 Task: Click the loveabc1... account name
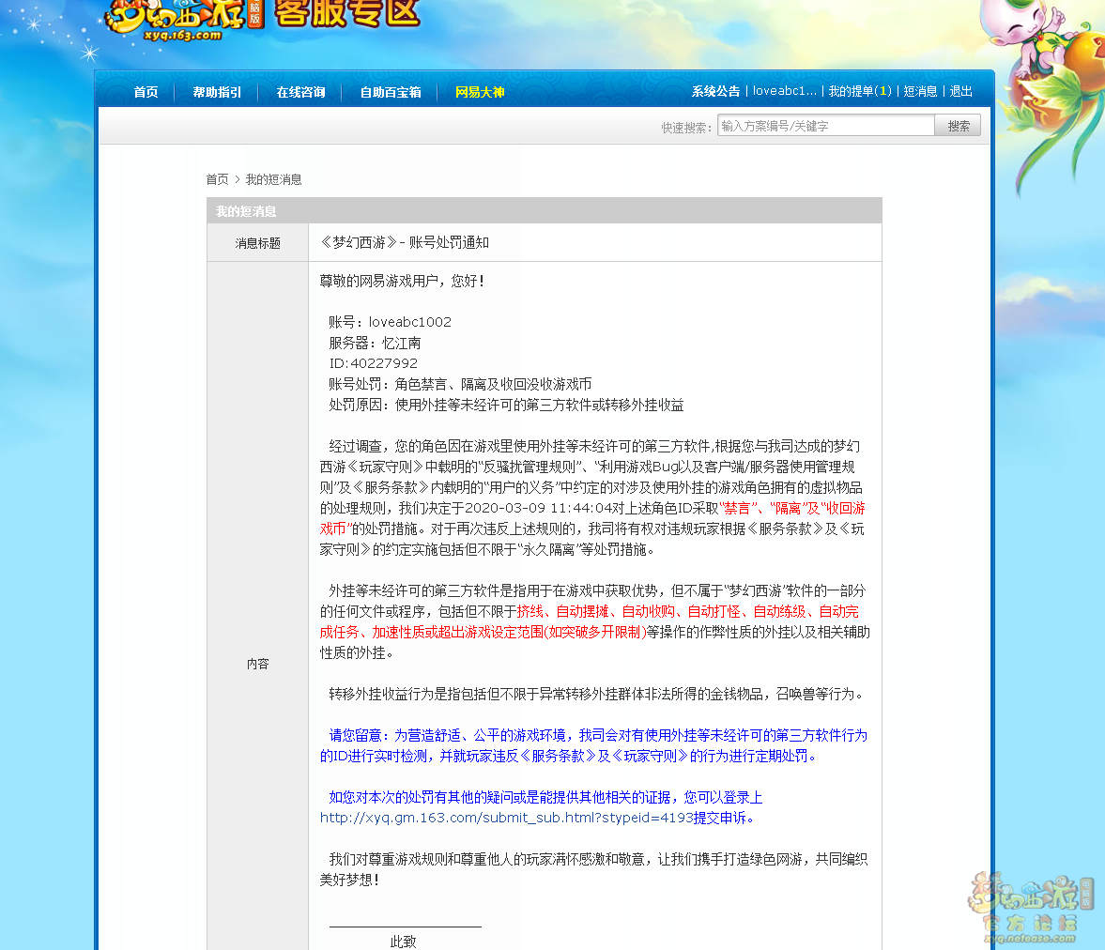[x=784, y=92]
